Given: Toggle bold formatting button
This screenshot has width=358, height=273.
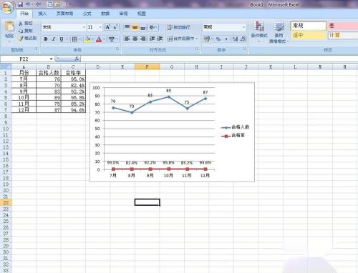Looking at the screenshot, I should (x=46, y=39).
